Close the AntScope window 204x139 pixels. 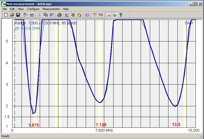(x=200, y=4)
